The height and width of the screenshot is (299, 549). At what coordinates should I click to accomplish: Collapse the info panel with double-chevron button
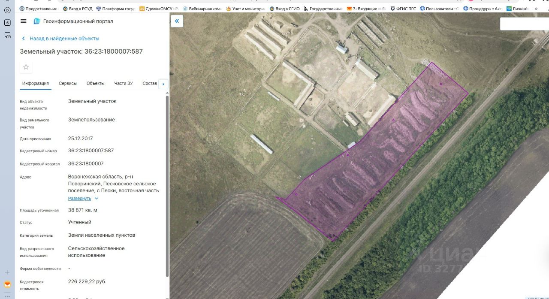pyautogui.click(x=177, y=21)
